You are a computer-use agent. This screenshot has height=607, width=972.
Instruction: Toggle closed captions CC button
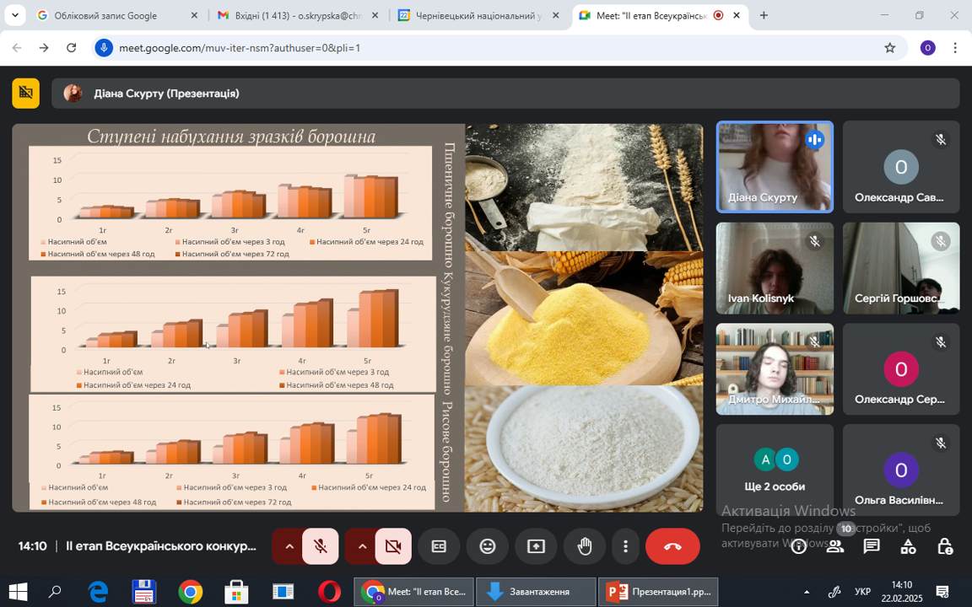coord(439,546)
